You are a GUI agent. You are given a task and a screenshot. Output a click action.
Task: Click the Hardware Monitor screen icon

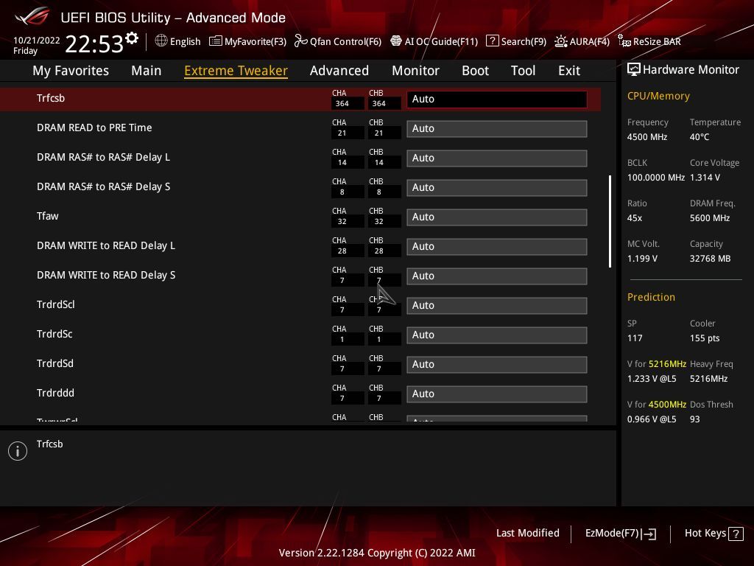[x=634, y=70]
